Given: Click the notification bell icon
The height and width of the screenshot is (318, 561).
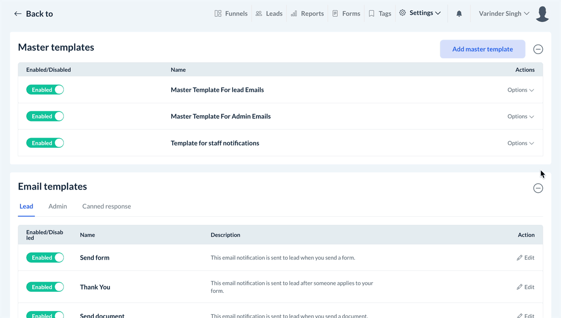Looking at the screenshot, I should (459, 14).
